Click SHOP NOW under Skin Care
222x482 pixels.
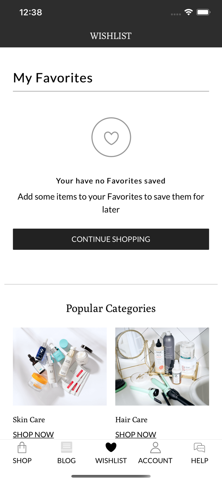click(x=33, y=434)
